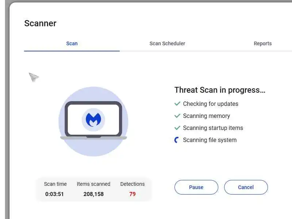Click the red detections count 79
Image resolution: width=292 pixels, height=219 pixels.
[x=132, y=194]
